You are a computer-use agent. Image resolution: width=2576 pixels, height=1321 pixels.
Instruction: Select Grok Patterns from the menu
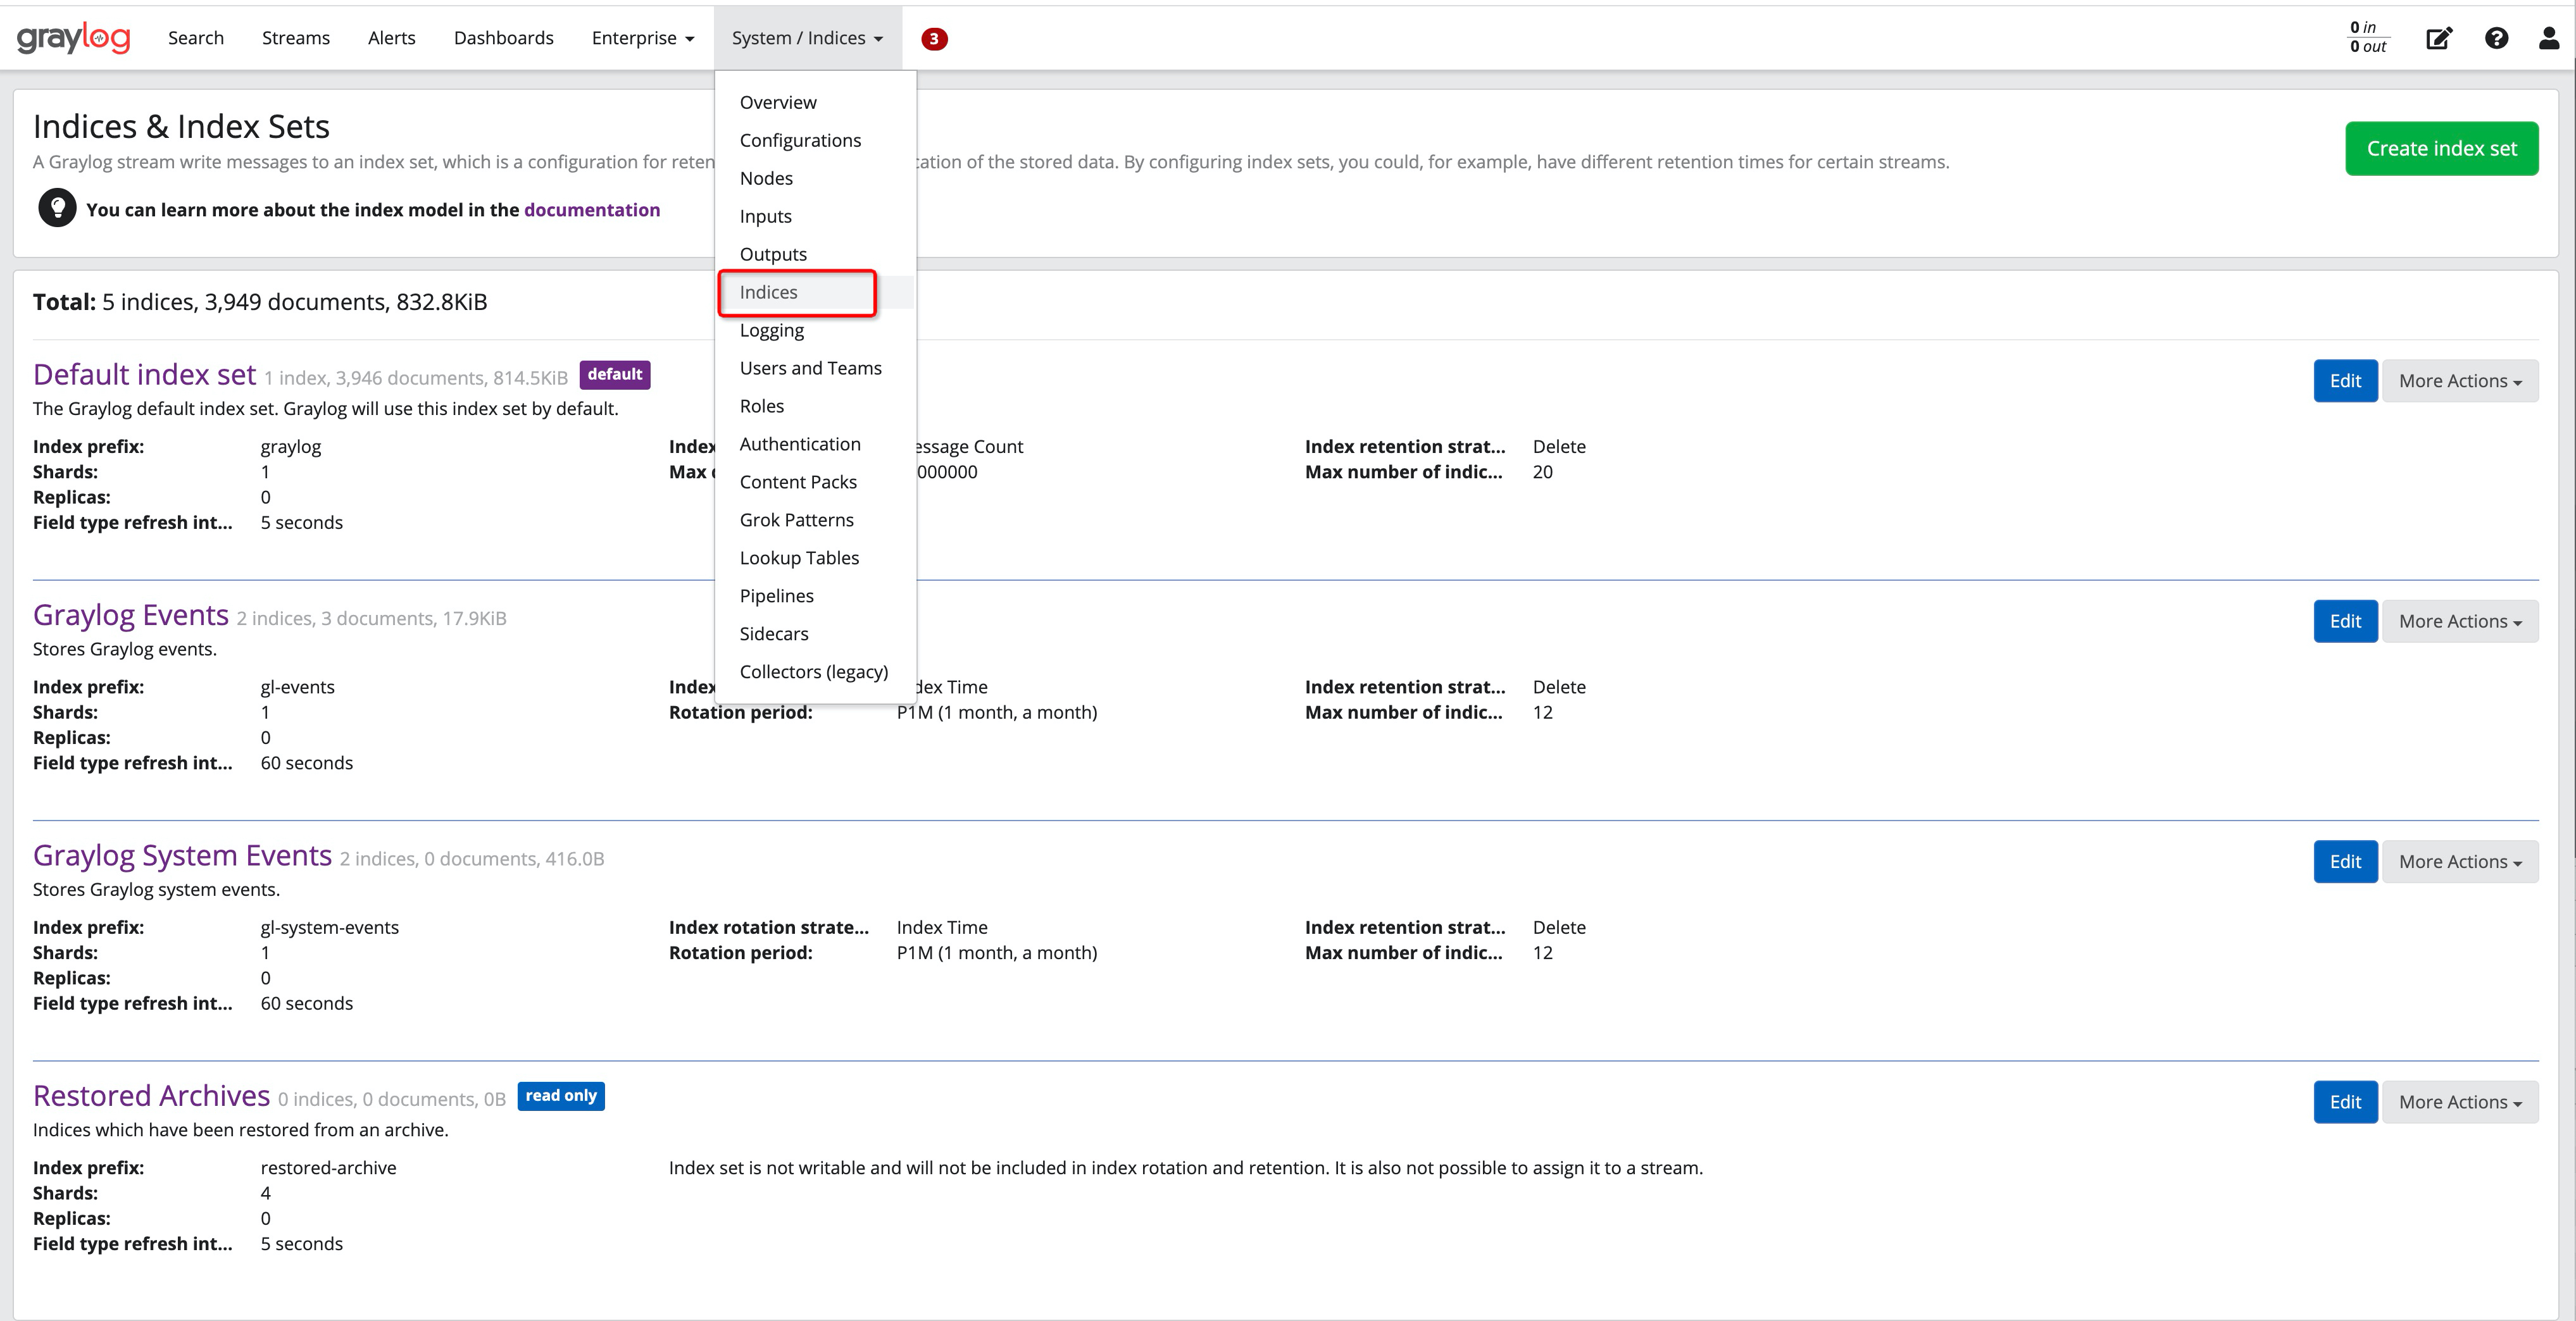point(796,519)
